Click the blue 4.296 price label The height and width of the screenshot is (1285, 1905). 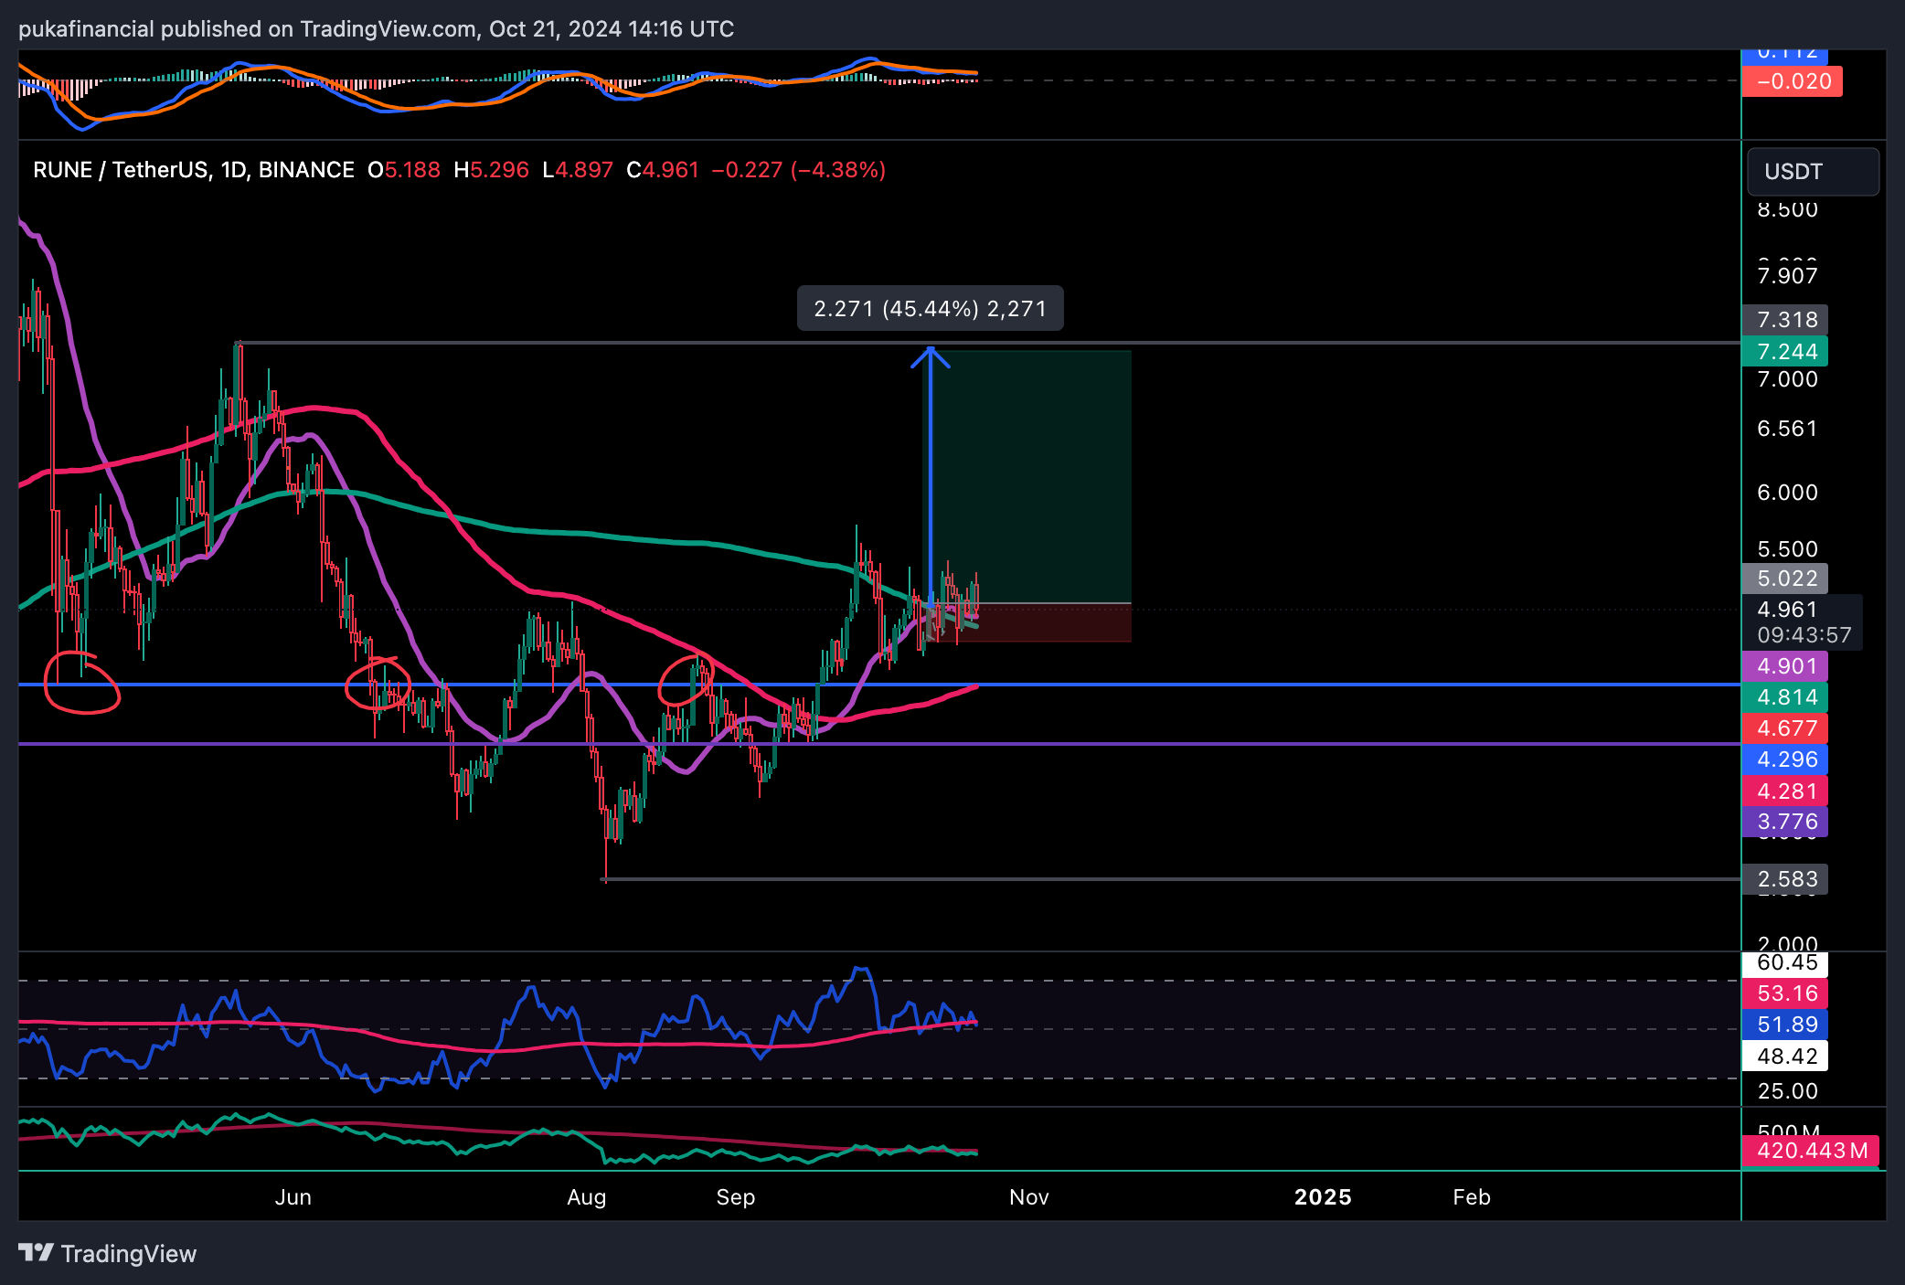point(1785,759)
